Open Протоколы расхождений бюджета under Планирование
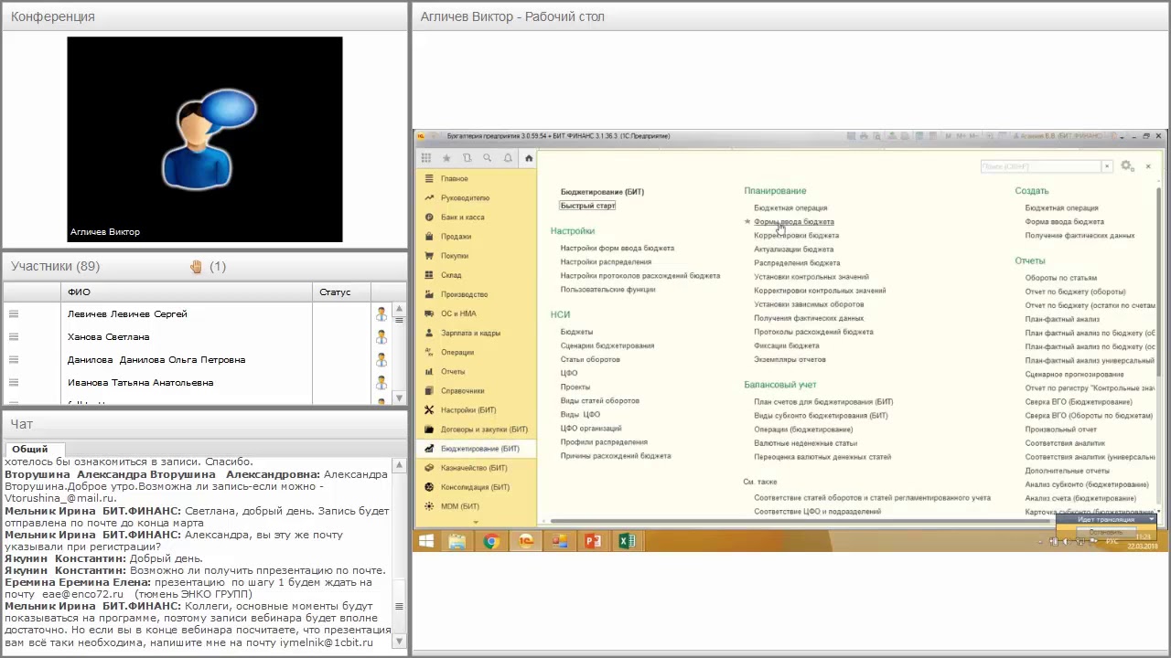The image size is (1171, 658). [x=813, y=332]
